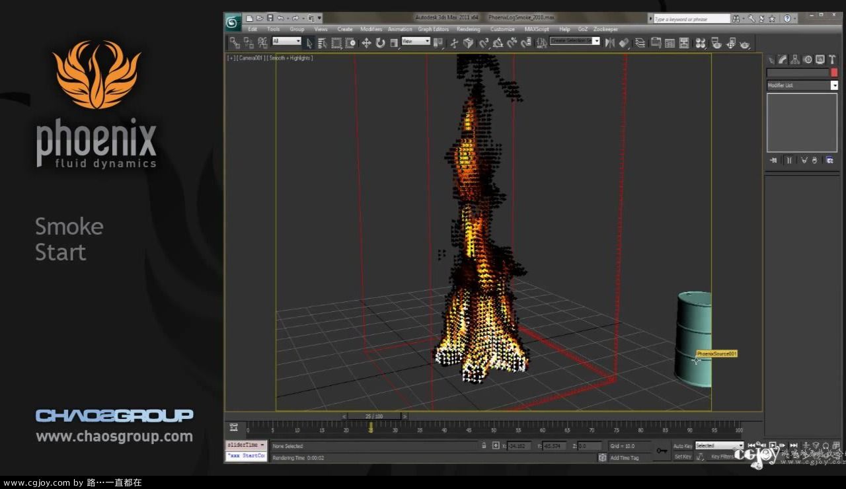
Task: Switch to the Create command panel tab
Action: (771, 59)
